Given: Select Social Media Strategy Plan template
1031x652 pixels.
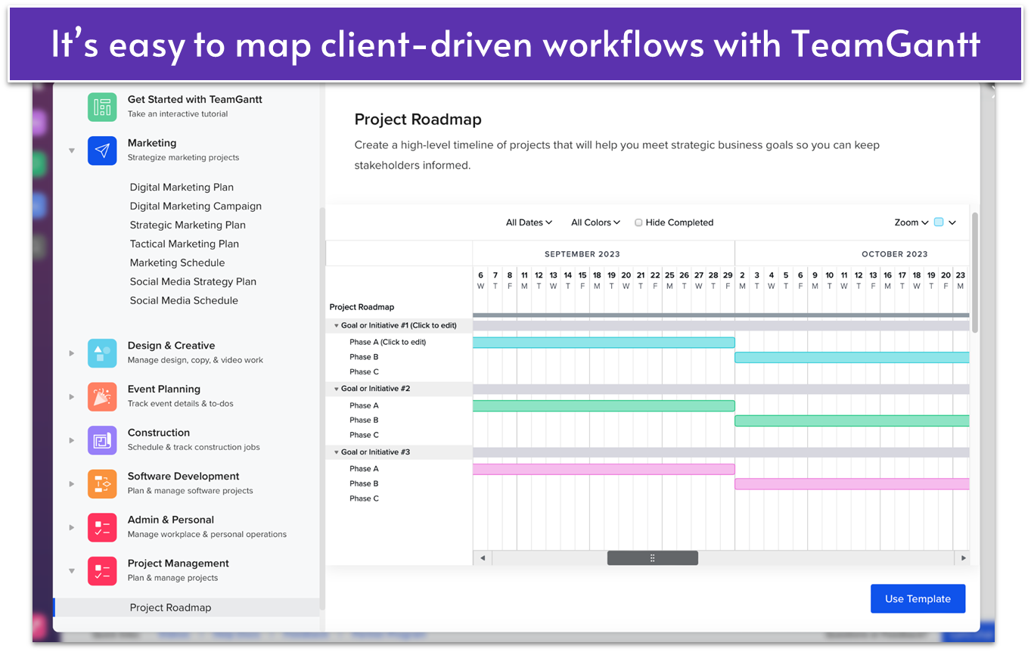Looking at the screenshot, I should coord(193,282).
